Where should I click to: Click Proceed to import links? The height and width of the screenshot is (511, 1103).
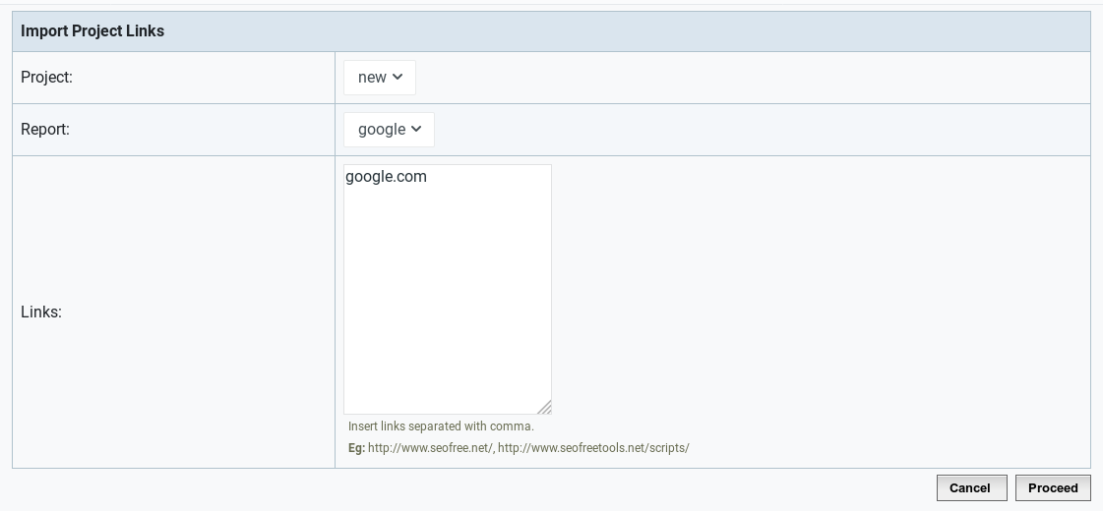coord(1053,487)
